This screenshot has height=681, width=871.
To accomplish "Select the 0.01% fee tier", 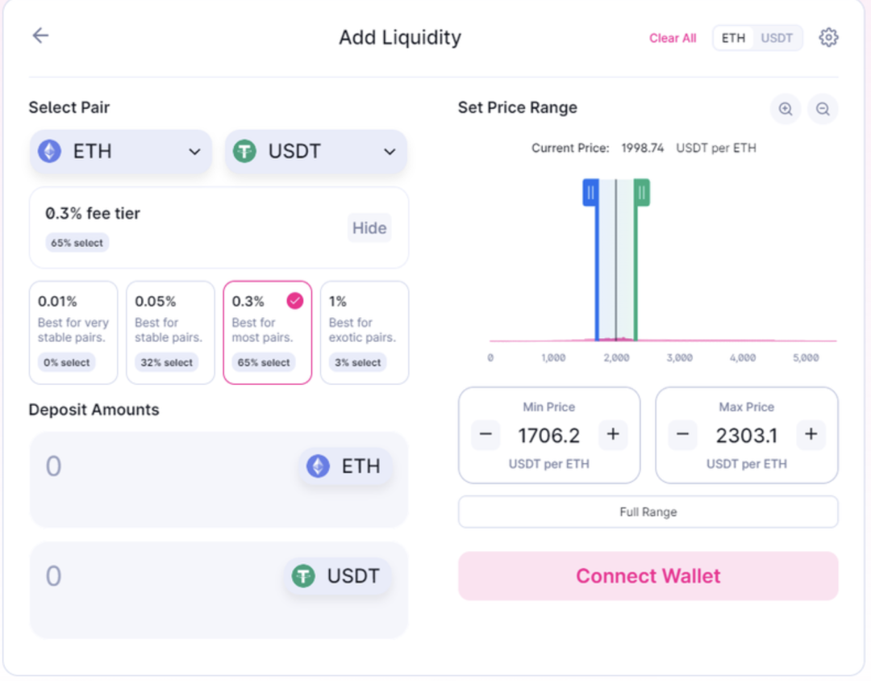I will [73, 332].
